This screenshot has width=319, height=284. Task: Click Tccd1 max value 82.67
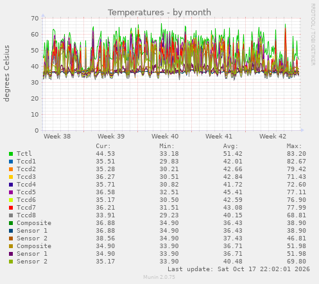pos(297,162)
